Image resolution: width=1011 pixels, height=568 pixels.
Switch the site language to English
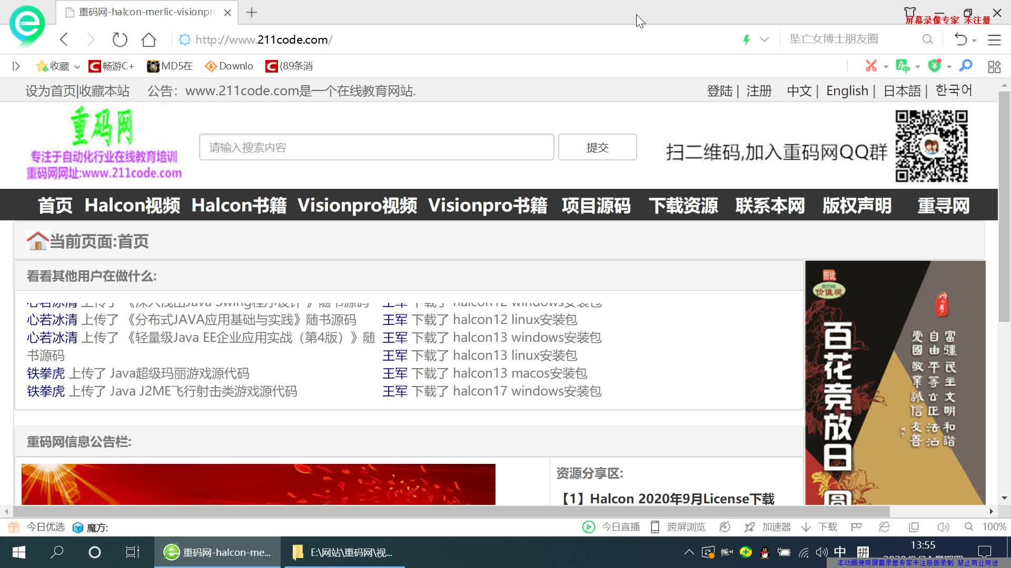point(846,90)
